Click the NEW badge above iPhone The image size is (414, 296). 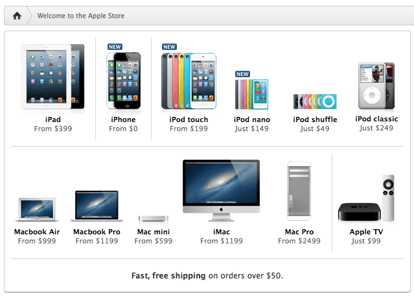pyautogui.click(x=115, y=47)
